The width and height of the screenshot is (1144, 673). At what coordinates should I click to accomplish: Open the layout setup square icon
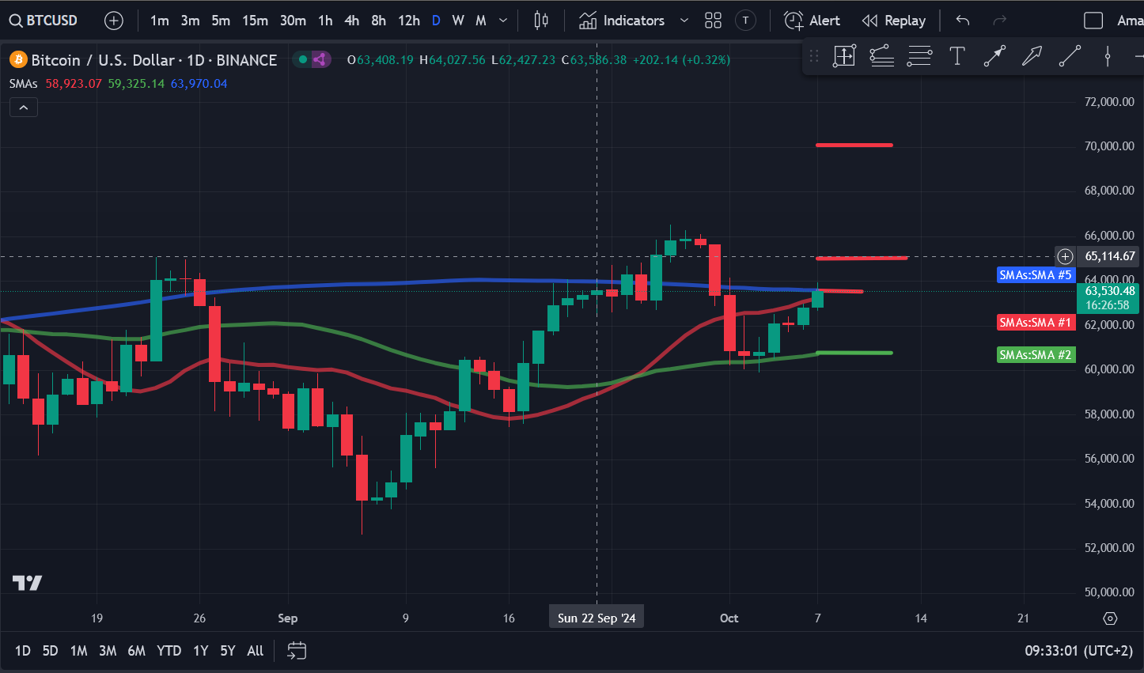click(1093, 21)
